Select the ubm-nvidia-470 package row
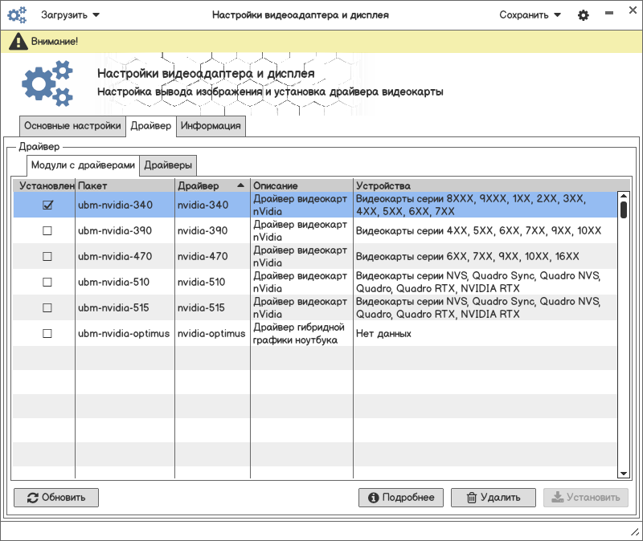643x541 pixels. [113, 256]
